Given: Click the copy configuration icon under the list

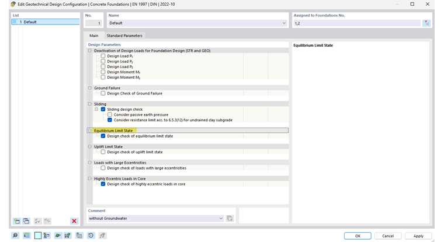Looking at the screenshot, I should 26,221.
